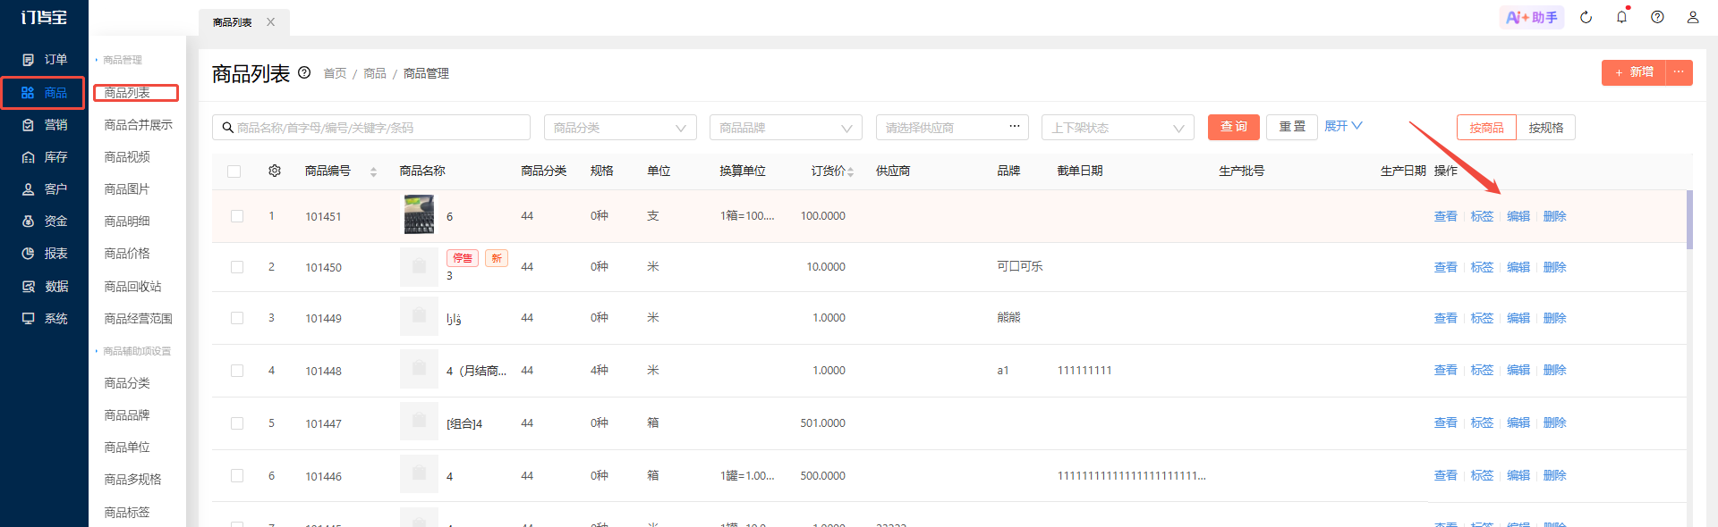
Task: Toggle the select-all header checkbox
Action: click(234, 171)
